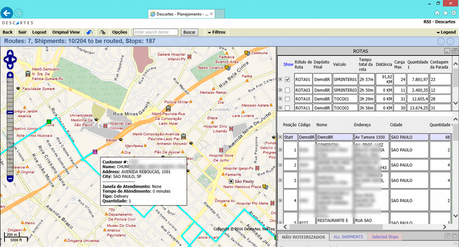The width and height of the screenshot is (459, 247).
Task: Check the Show checkbox for ROTA11
Action: point(288,108)
